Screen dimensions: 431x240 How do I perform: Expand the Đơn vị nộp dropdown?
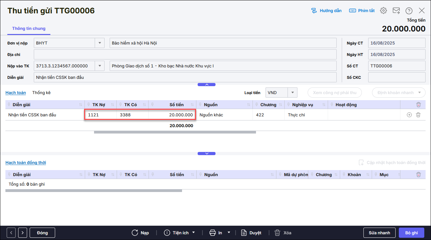coord(99,43)
